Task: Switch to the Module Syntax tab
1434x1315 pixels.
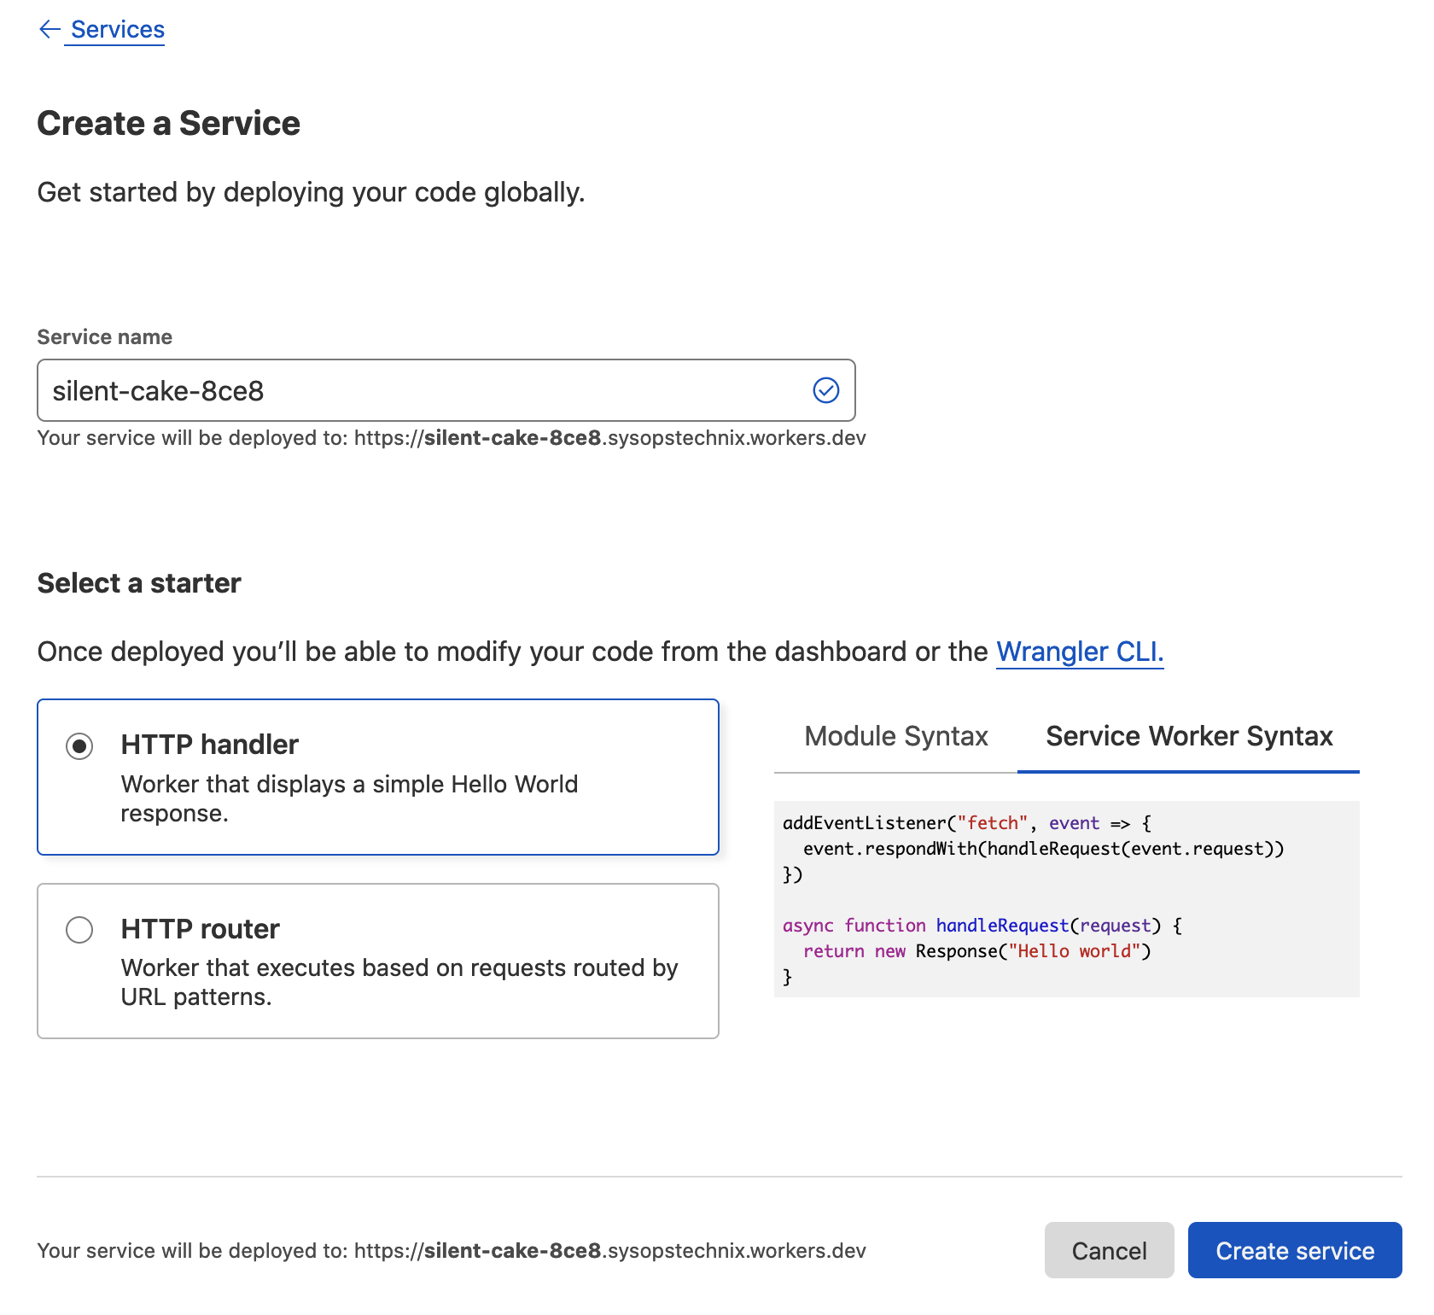Action: pyautogui.click(x=895, y=736)
